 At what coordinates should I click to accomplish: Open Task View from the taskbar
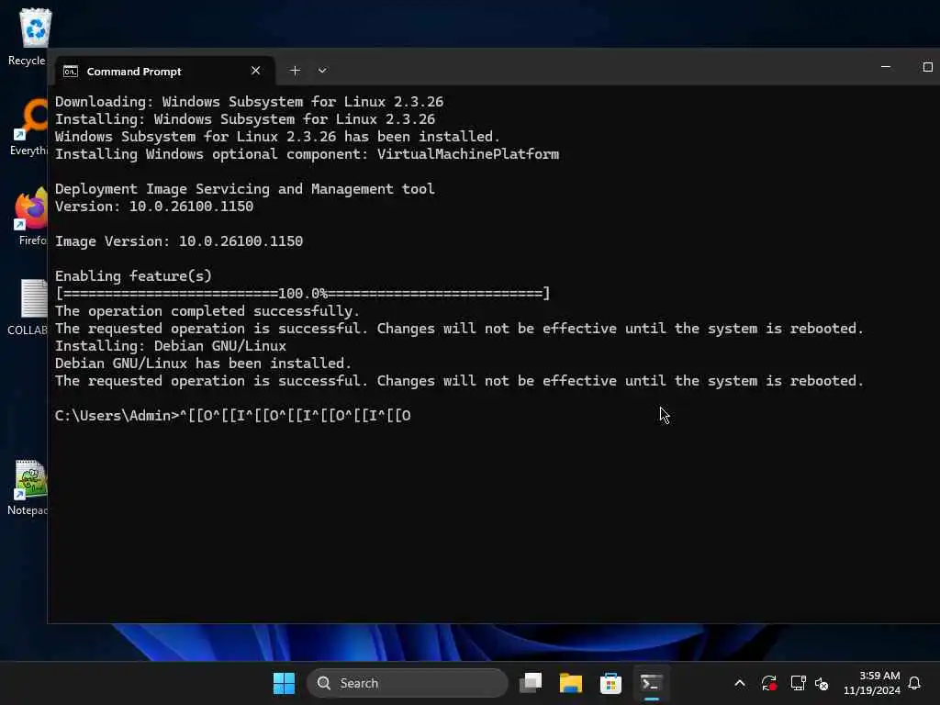[x=531, y=683]
